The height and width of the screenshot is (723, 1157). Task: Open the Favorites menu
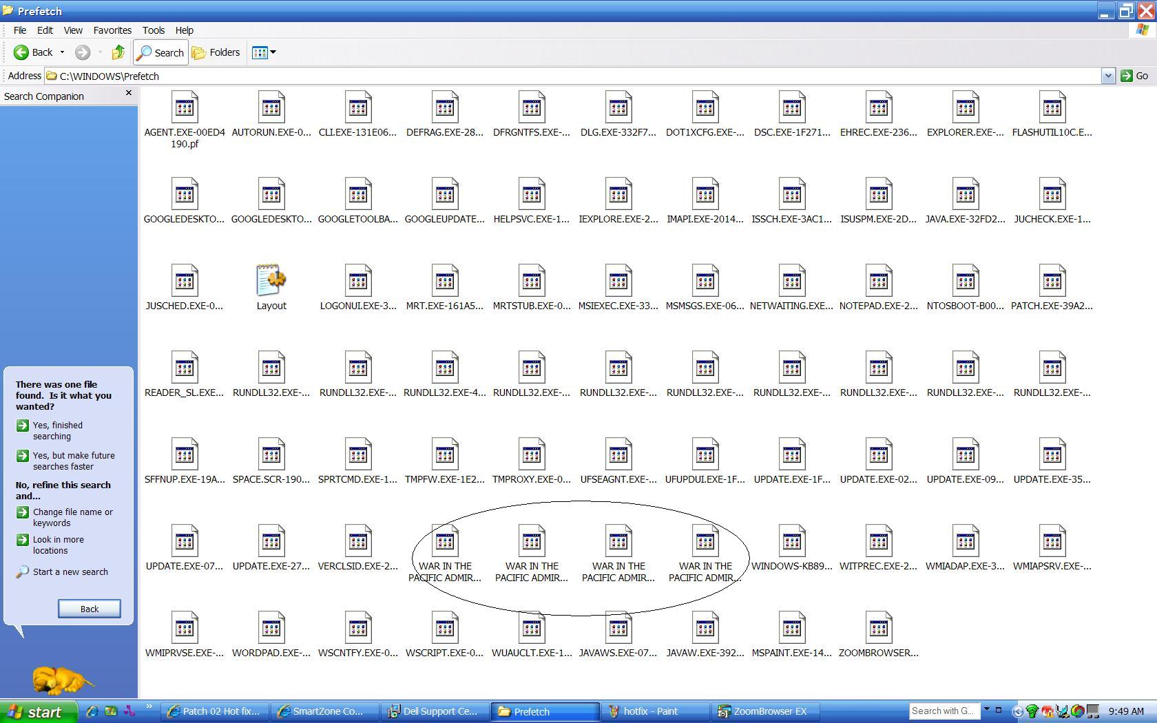coord(112,30)
